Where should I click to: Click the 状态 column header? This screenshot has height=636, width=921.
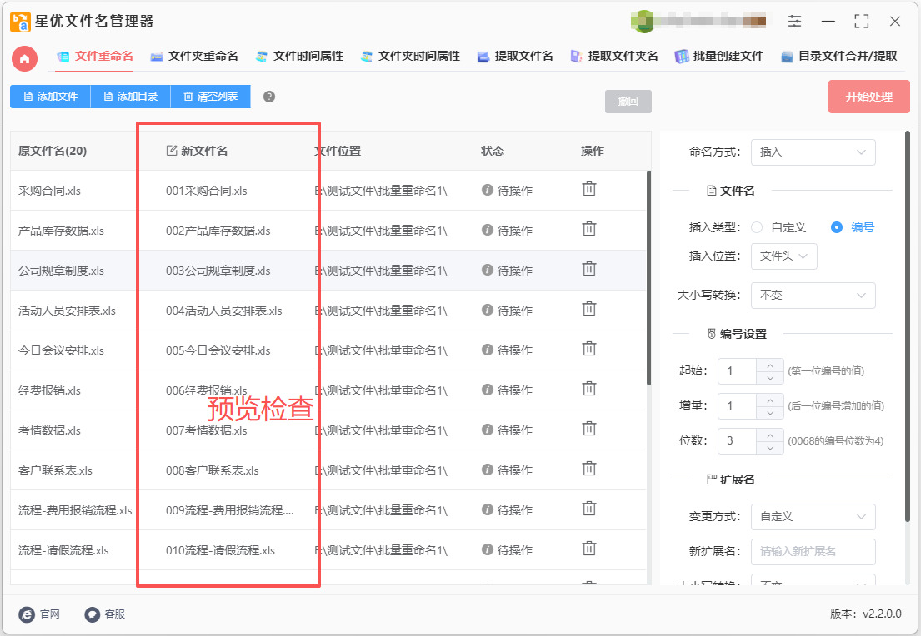point(493,151)
